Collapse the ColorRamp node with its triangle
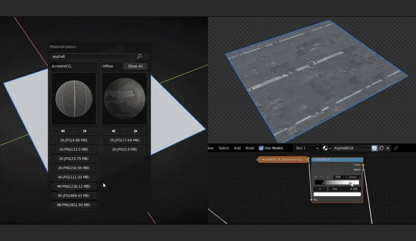The height and width of the screenshot is (241, 416). click(x=314, y=159)
